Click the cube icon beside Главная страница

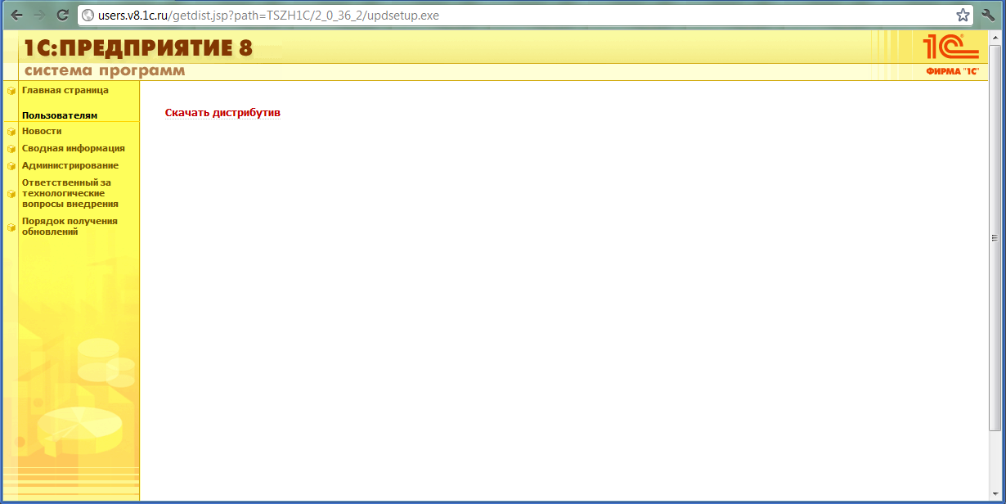coord(11,91)
